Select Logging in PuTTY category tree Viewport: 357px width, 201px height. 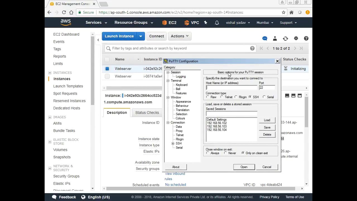click(x=181, y=76)
